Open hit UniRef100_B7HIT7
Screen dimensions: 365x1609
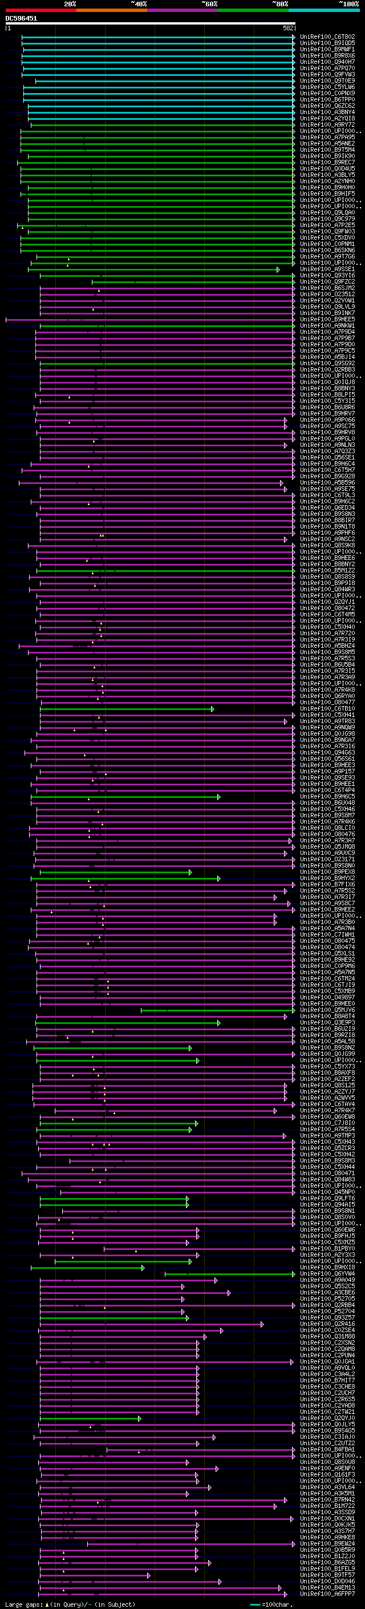[x=327, y=1381]
